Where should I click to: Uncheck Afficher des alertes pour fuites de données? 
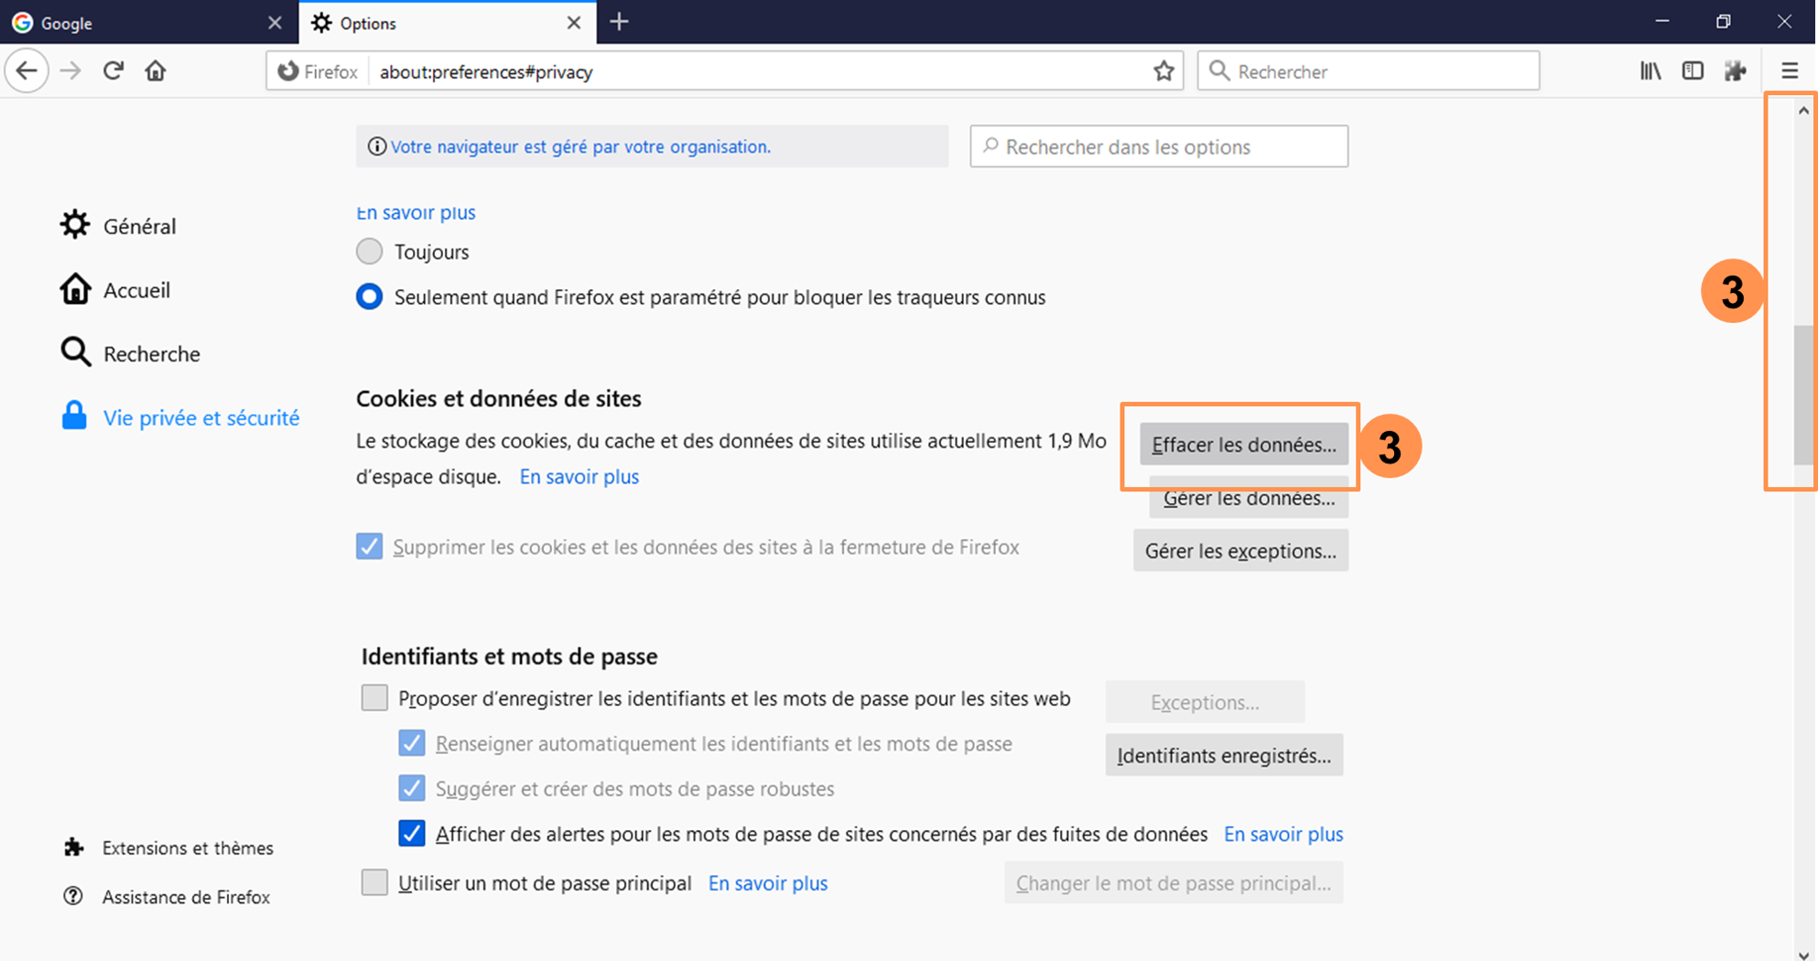pos(412,833)
